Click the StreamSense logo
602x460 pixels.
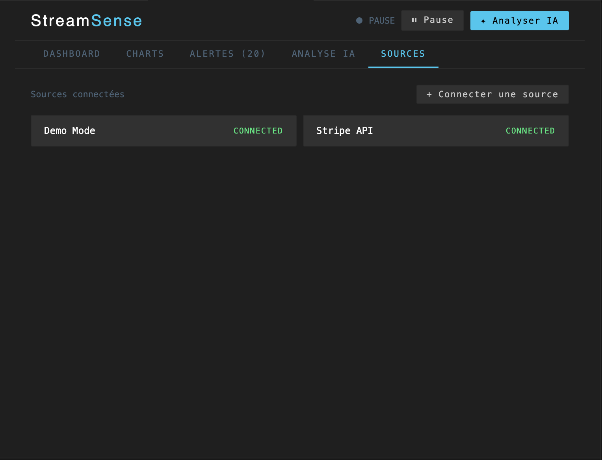[x=86, y=20]
